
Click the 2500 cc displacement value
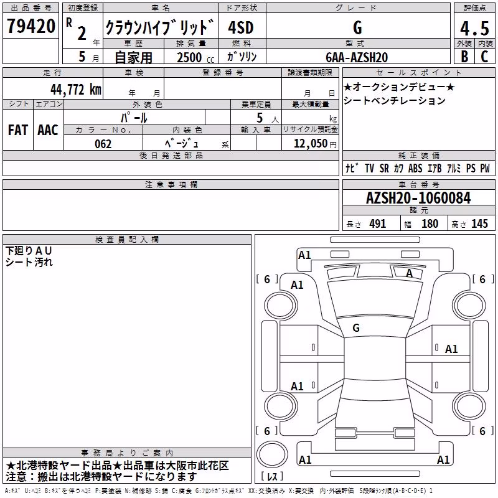click(x=195, y=57)
